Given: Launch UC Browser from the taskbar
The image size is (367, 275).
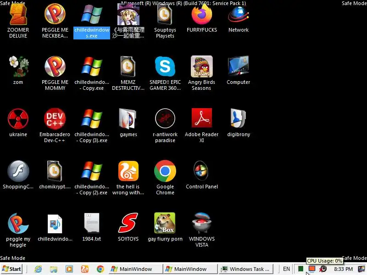Looking at the screenshot, I should pos(85,269).
